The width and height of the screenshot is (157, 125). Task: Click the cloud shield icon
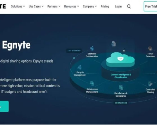[x=120, y=59]
